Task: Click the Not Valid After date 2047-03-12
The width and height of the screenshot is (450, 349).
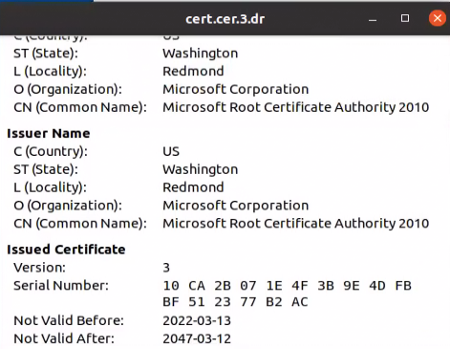Action: click(x=197, y=338)
